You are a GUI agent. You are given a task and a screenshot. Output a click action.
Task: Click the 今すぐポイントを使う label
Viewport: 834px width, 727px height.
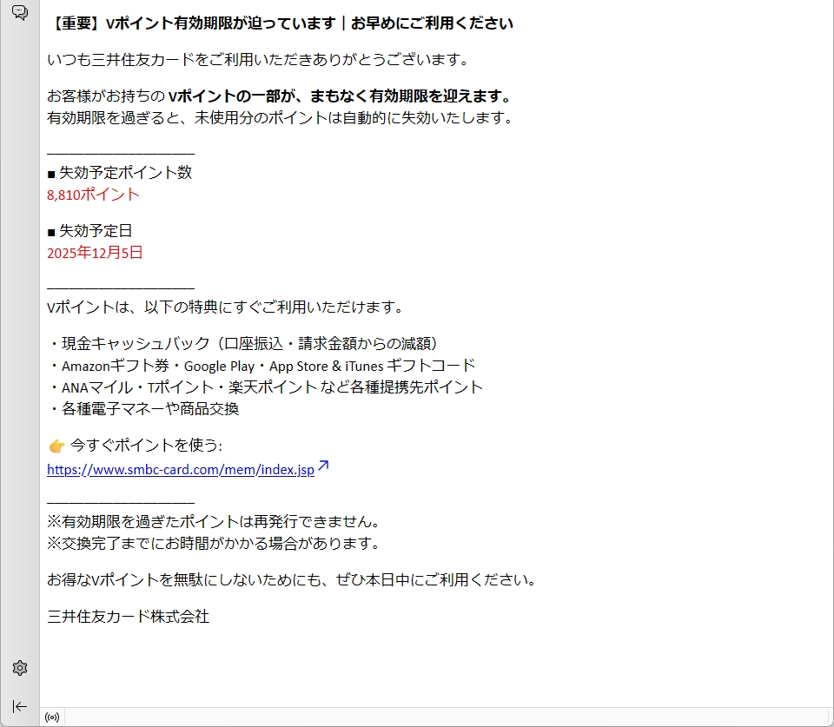[x=146, y=446]
